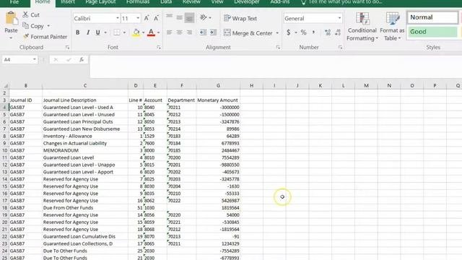
Task: Open the font size dropdown
Action: [x=138, y=18]
